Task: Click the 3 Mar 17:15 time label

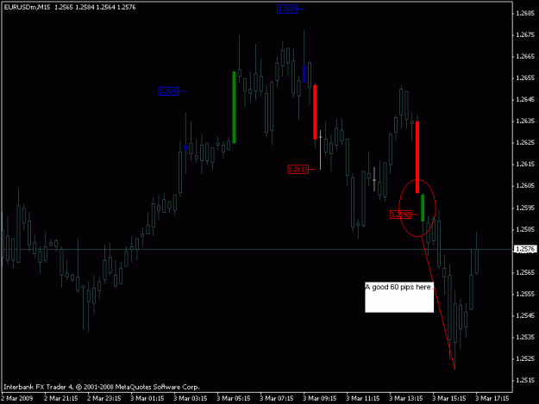Action: [x=492, y=399]
